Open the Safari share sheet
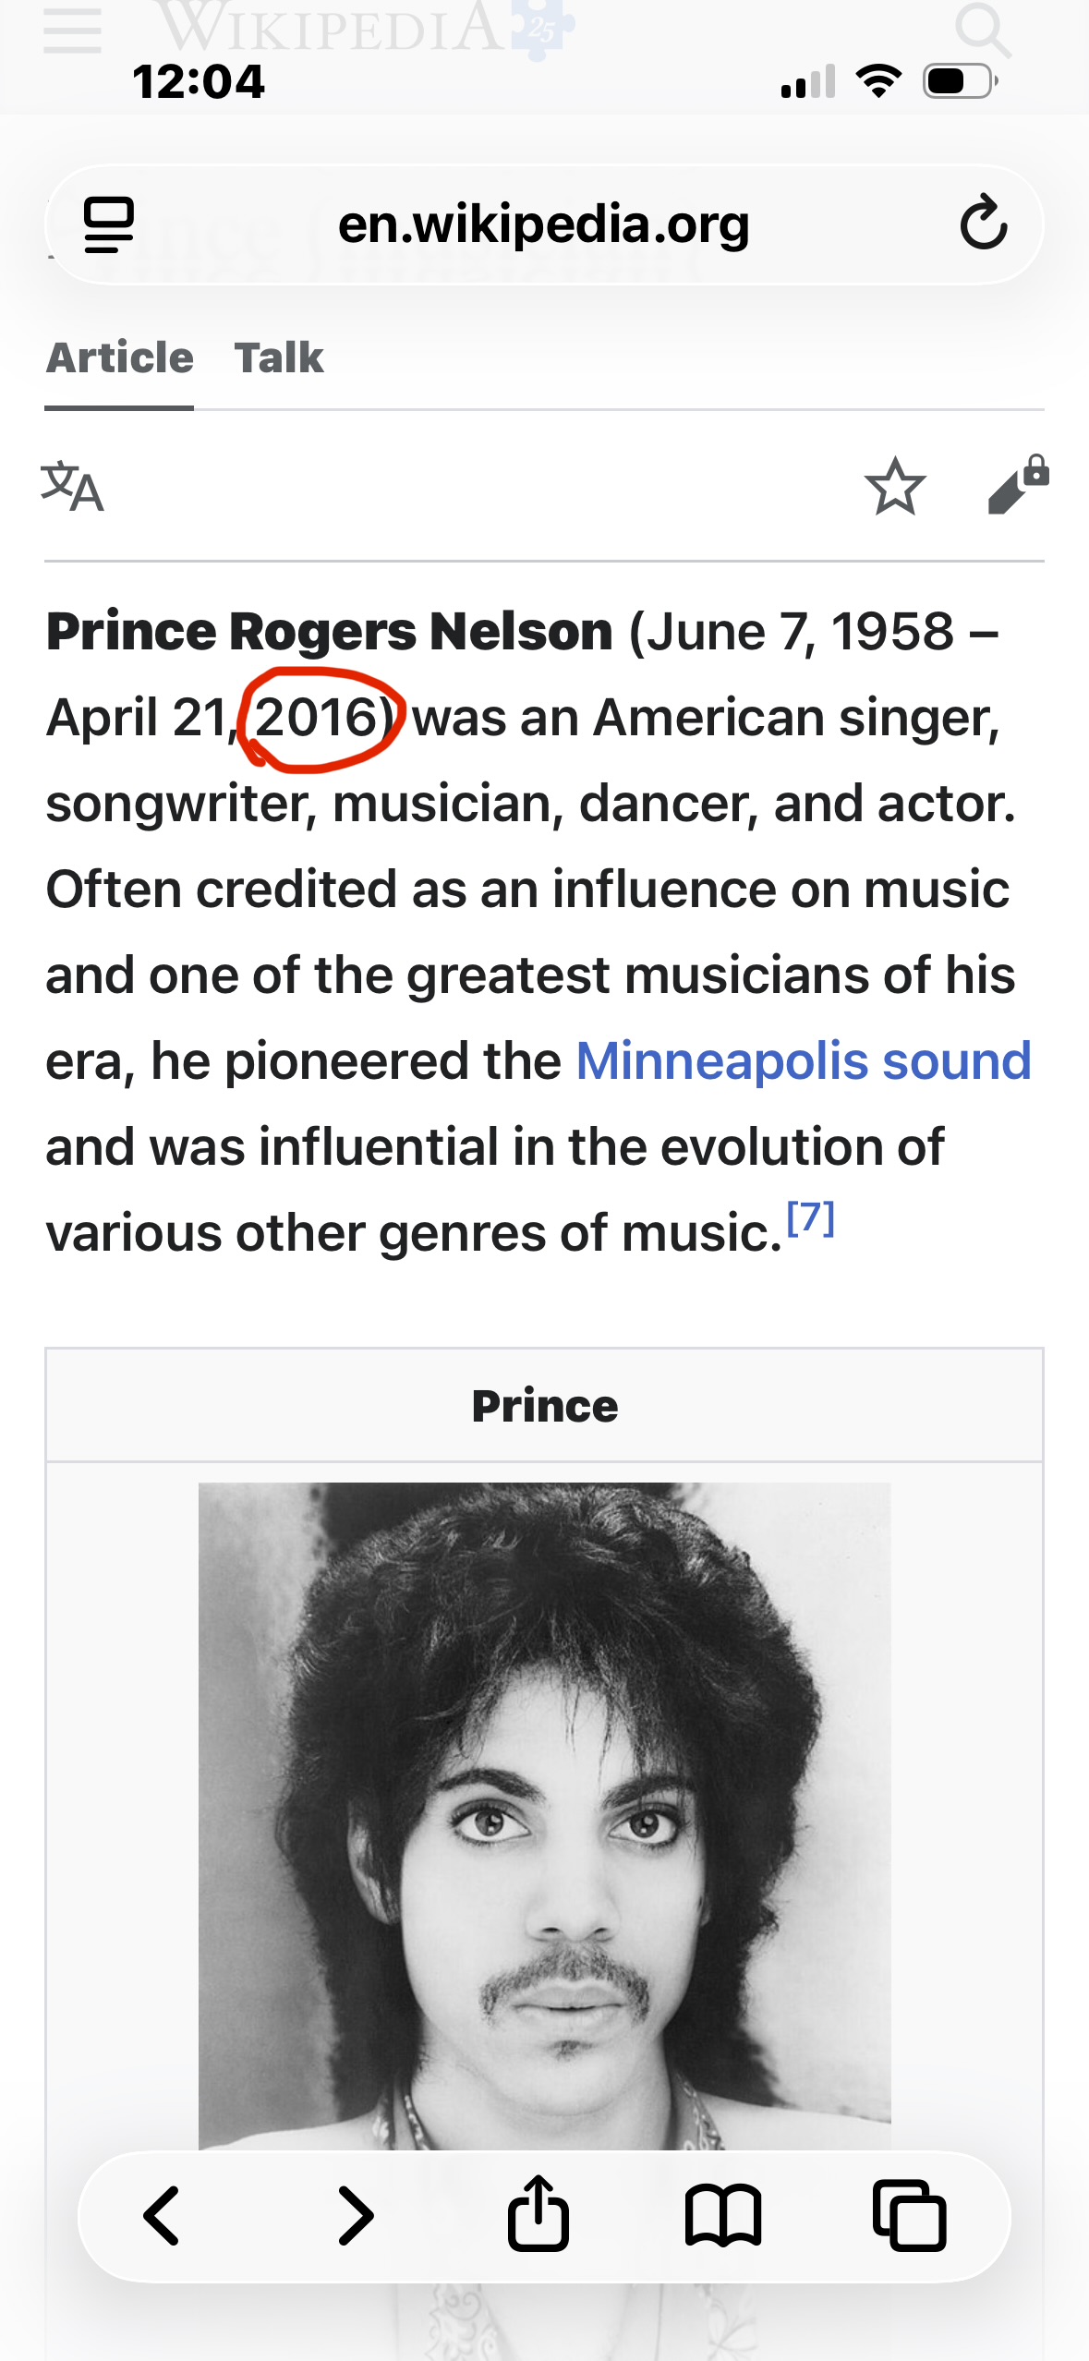The width and height of the screenshot is (1089, 2361). pyautogui.click(x=538, y=2214)
